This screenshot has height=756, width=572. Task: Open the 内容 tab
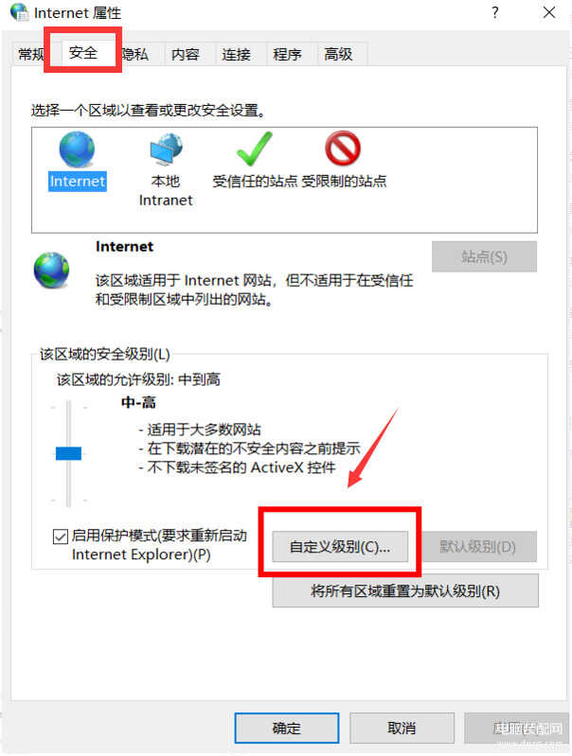coord(186,54)
